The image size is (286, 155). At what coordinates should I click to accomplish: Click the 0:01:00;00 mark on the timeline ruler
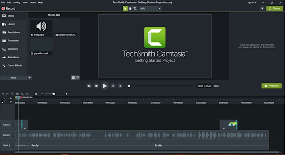click(x=110, y=103)
